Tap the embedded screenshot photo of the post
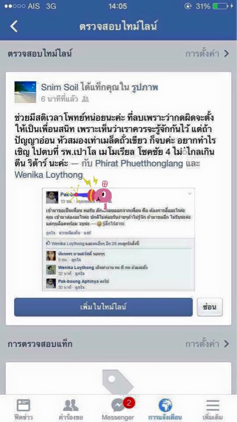The width and height of the screenshot is (237, 422). pyautogui.click(x=119, y=240)
